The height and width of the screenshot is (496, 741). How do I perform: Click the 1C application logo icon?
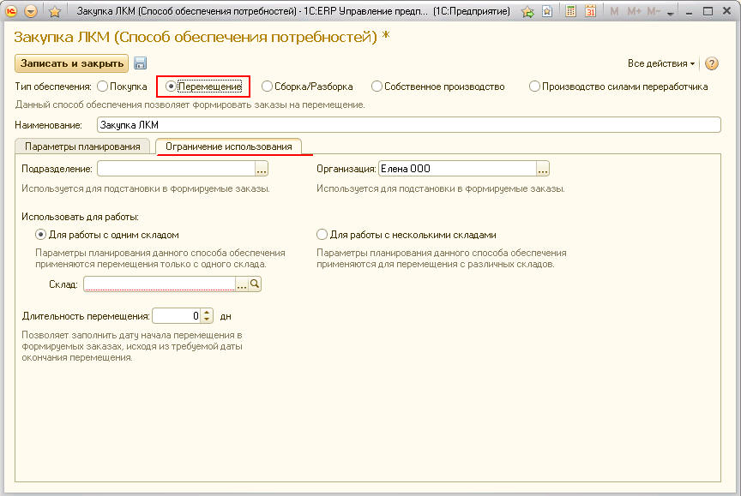[x=10, y=11]
